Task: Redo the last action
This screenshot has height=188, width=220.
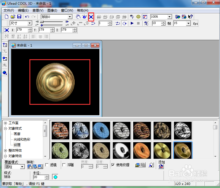Action: point(33,17)
